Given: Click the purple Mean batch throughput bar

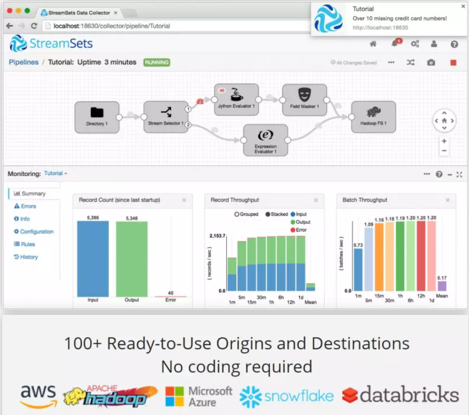Looking at the screenshot, I should pos(442,286).
